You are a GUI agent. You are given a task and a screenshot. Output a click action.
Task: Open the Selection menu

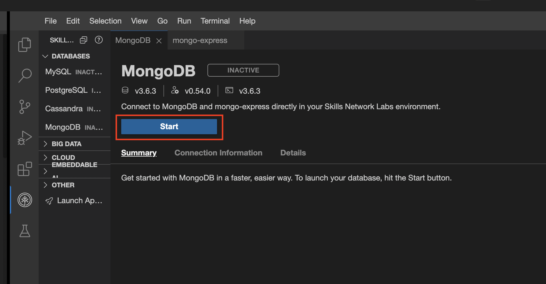[105, 21]
